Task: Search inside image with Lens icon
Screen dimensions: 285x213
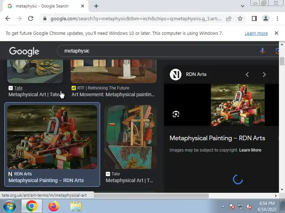Action: tap(176, 114)
